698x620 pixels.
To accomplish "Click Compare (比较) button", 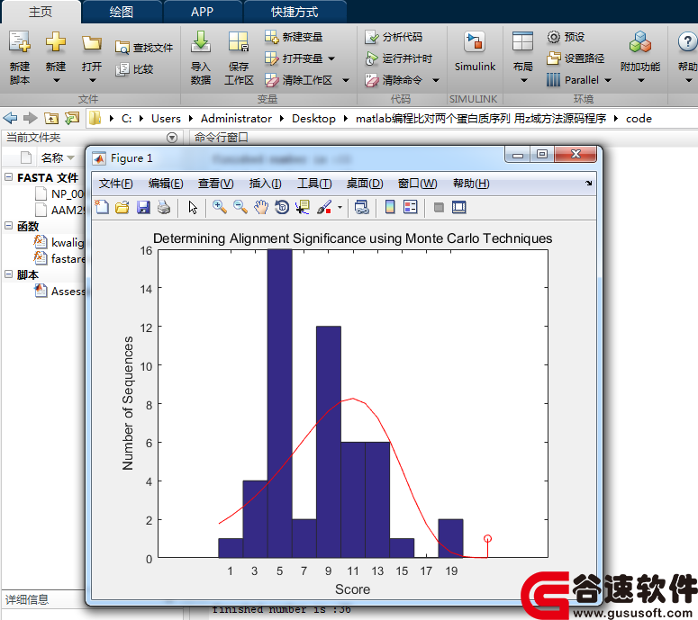I will tap(134, 69).
